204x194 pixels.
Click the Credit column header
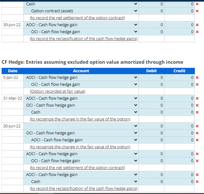(179, 71)
